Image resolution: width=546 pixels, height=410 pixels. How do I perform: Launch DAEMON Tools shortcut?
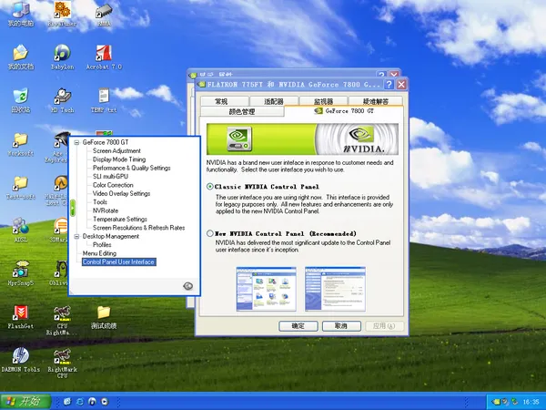21,360
